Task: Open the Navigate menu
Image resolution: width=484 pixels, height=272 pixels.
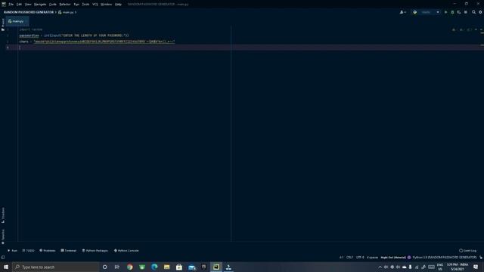Action: [x=40, y=5]
